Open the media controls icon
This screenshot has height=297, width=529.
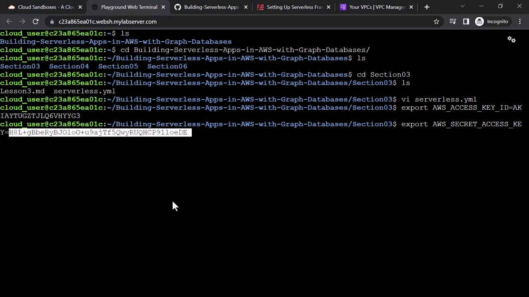point(453,21)
